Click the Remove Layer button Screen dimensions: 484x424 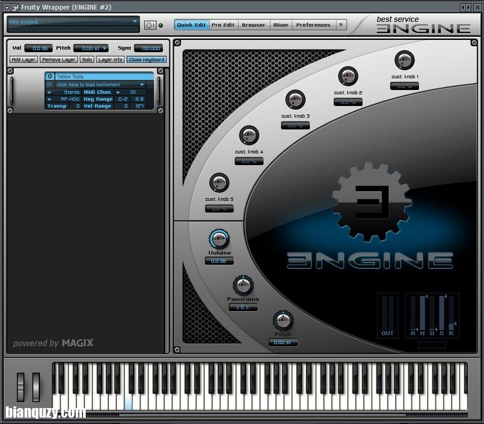(x=59, y=60)
